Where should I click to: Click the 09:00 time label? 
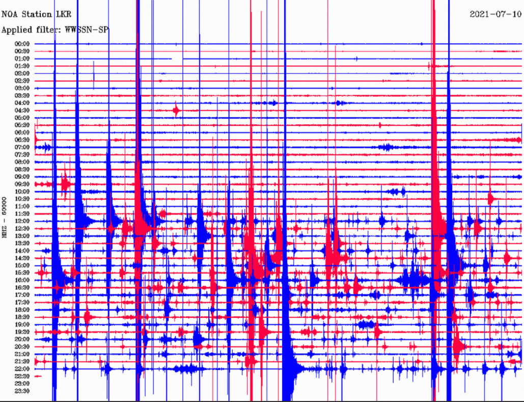click(x=21, y=177)
